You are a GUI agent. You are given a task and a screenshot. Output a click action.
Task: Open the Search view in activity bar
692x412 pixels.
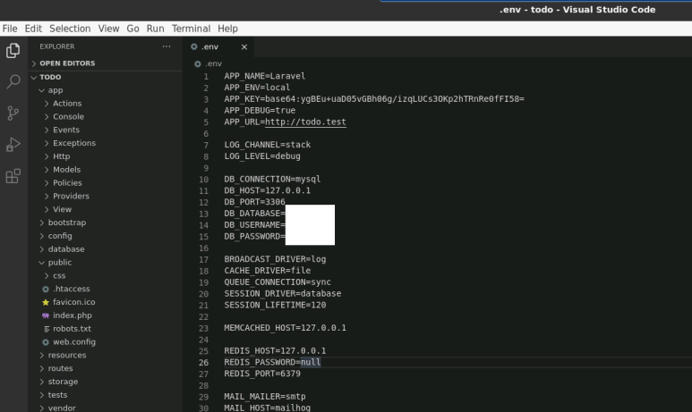pos(13,81)
